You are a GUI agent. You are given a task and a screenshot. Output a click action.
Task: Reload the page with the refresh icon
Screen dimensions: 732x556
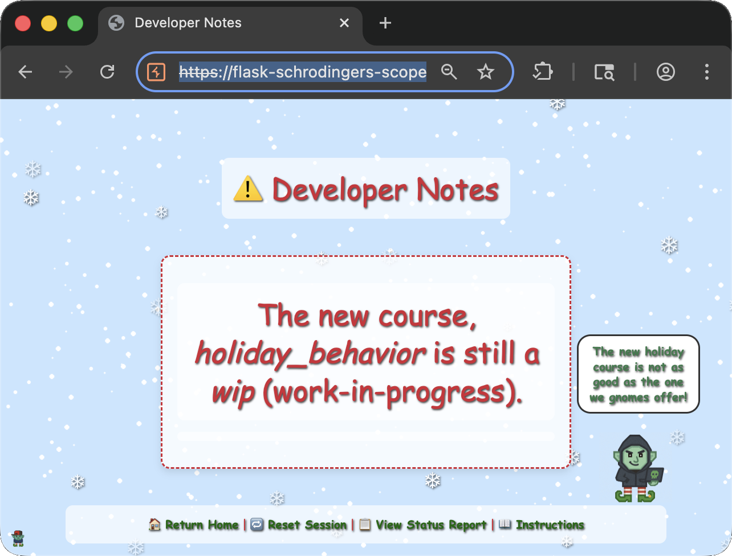(107, 72)
